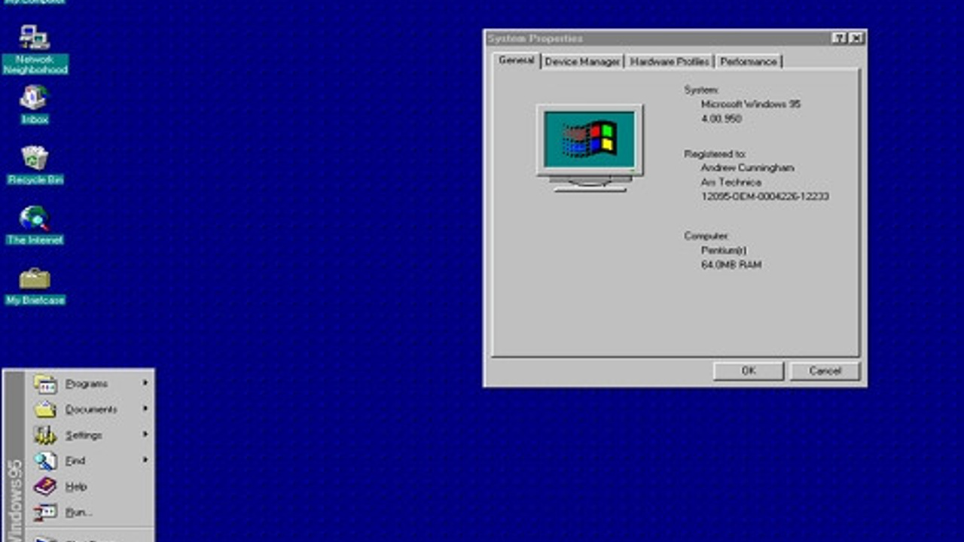Click the Programs folder icon in Start menu

pos(45,384)
